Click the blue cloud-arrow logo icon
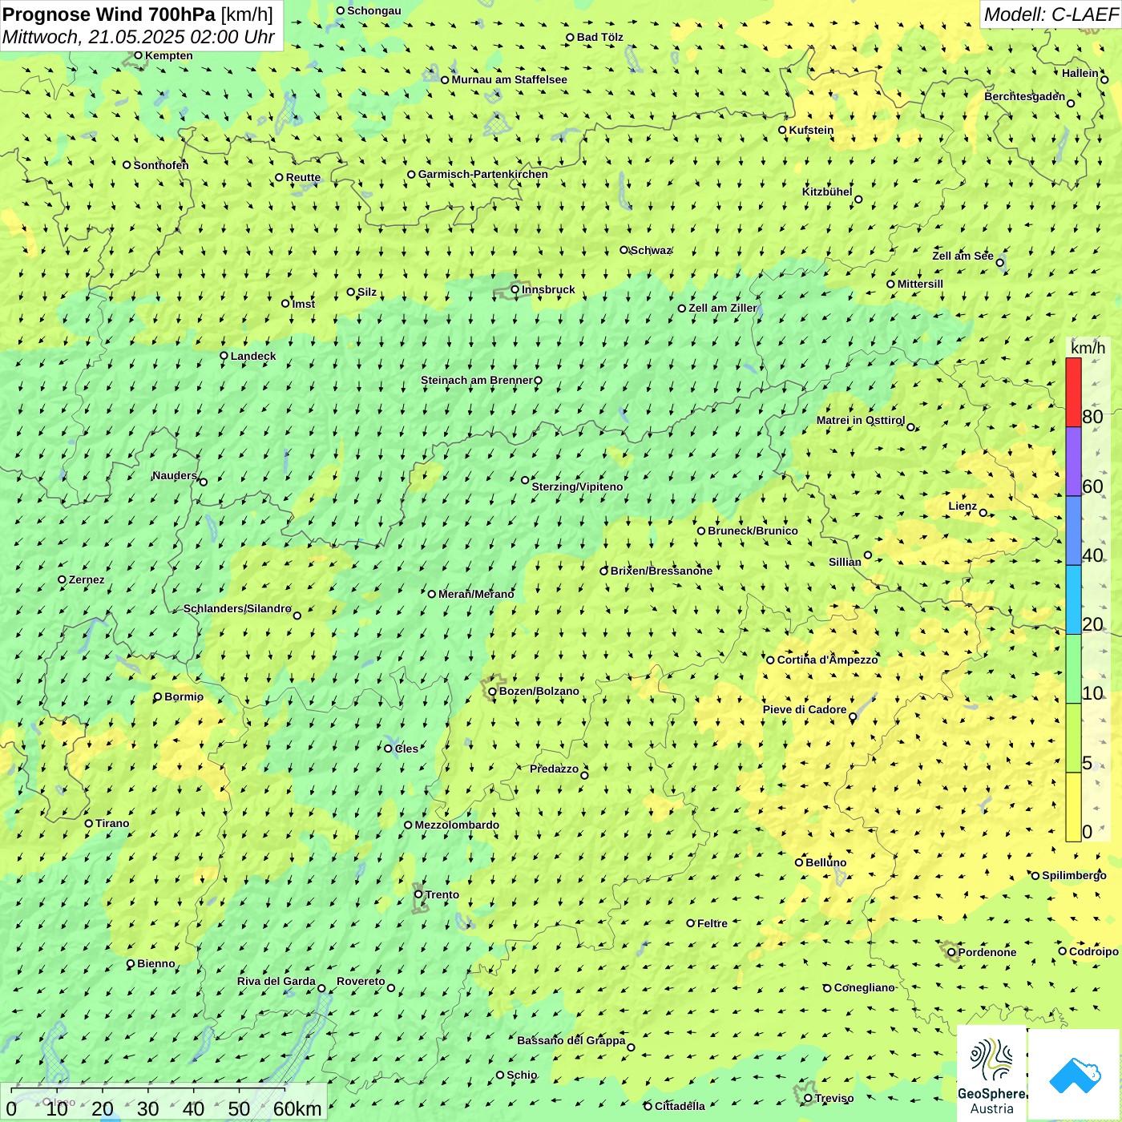 pos(1075,1075)
